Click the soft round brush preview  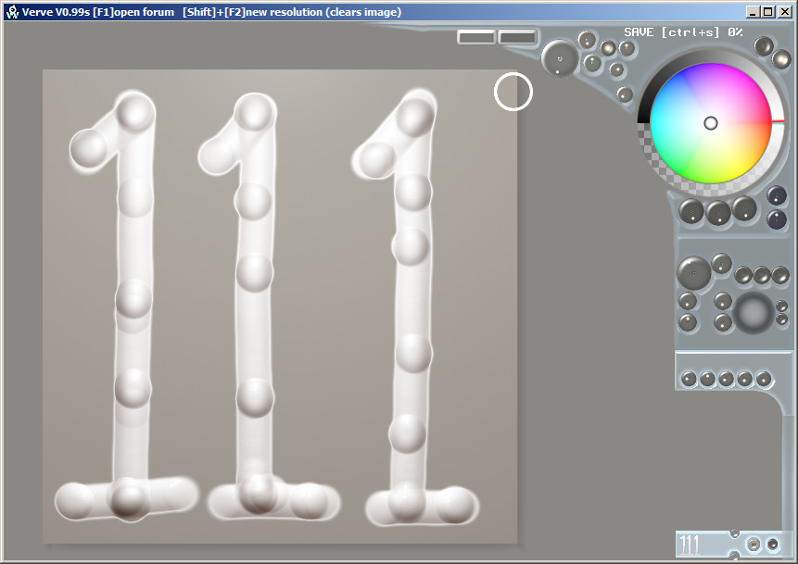click(x=754, y=312)
